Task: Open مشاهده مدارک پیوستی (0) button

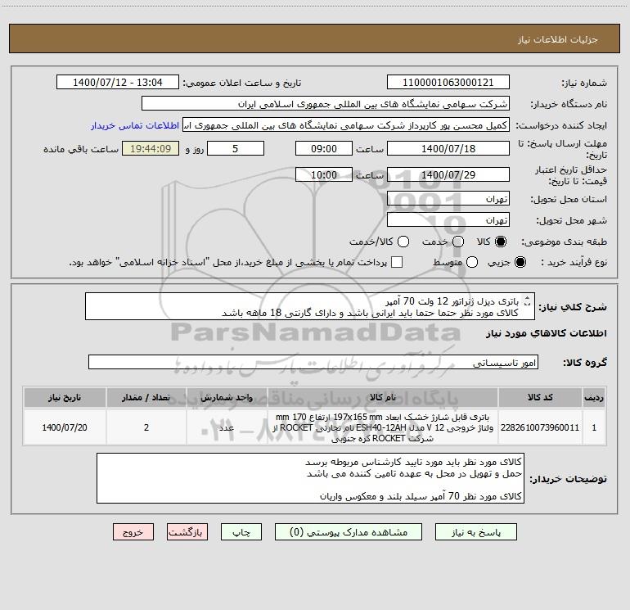Action: click(x=349, y=532)
